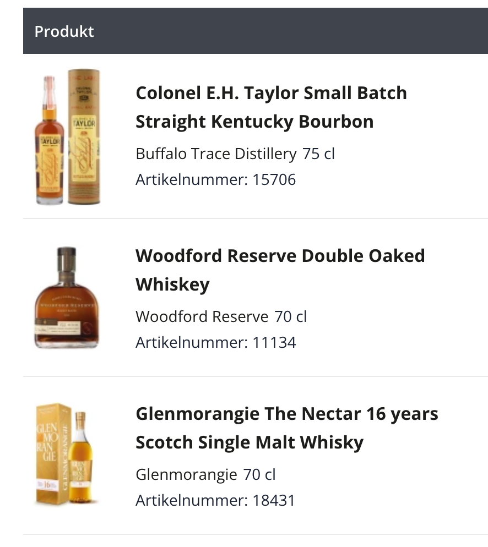Click the 75 cl volume label
The image size is (488, 547).
click(318, 154)
